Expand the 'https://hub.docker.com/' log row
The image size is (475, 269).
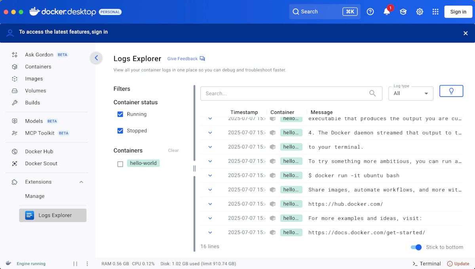[210, 204]
